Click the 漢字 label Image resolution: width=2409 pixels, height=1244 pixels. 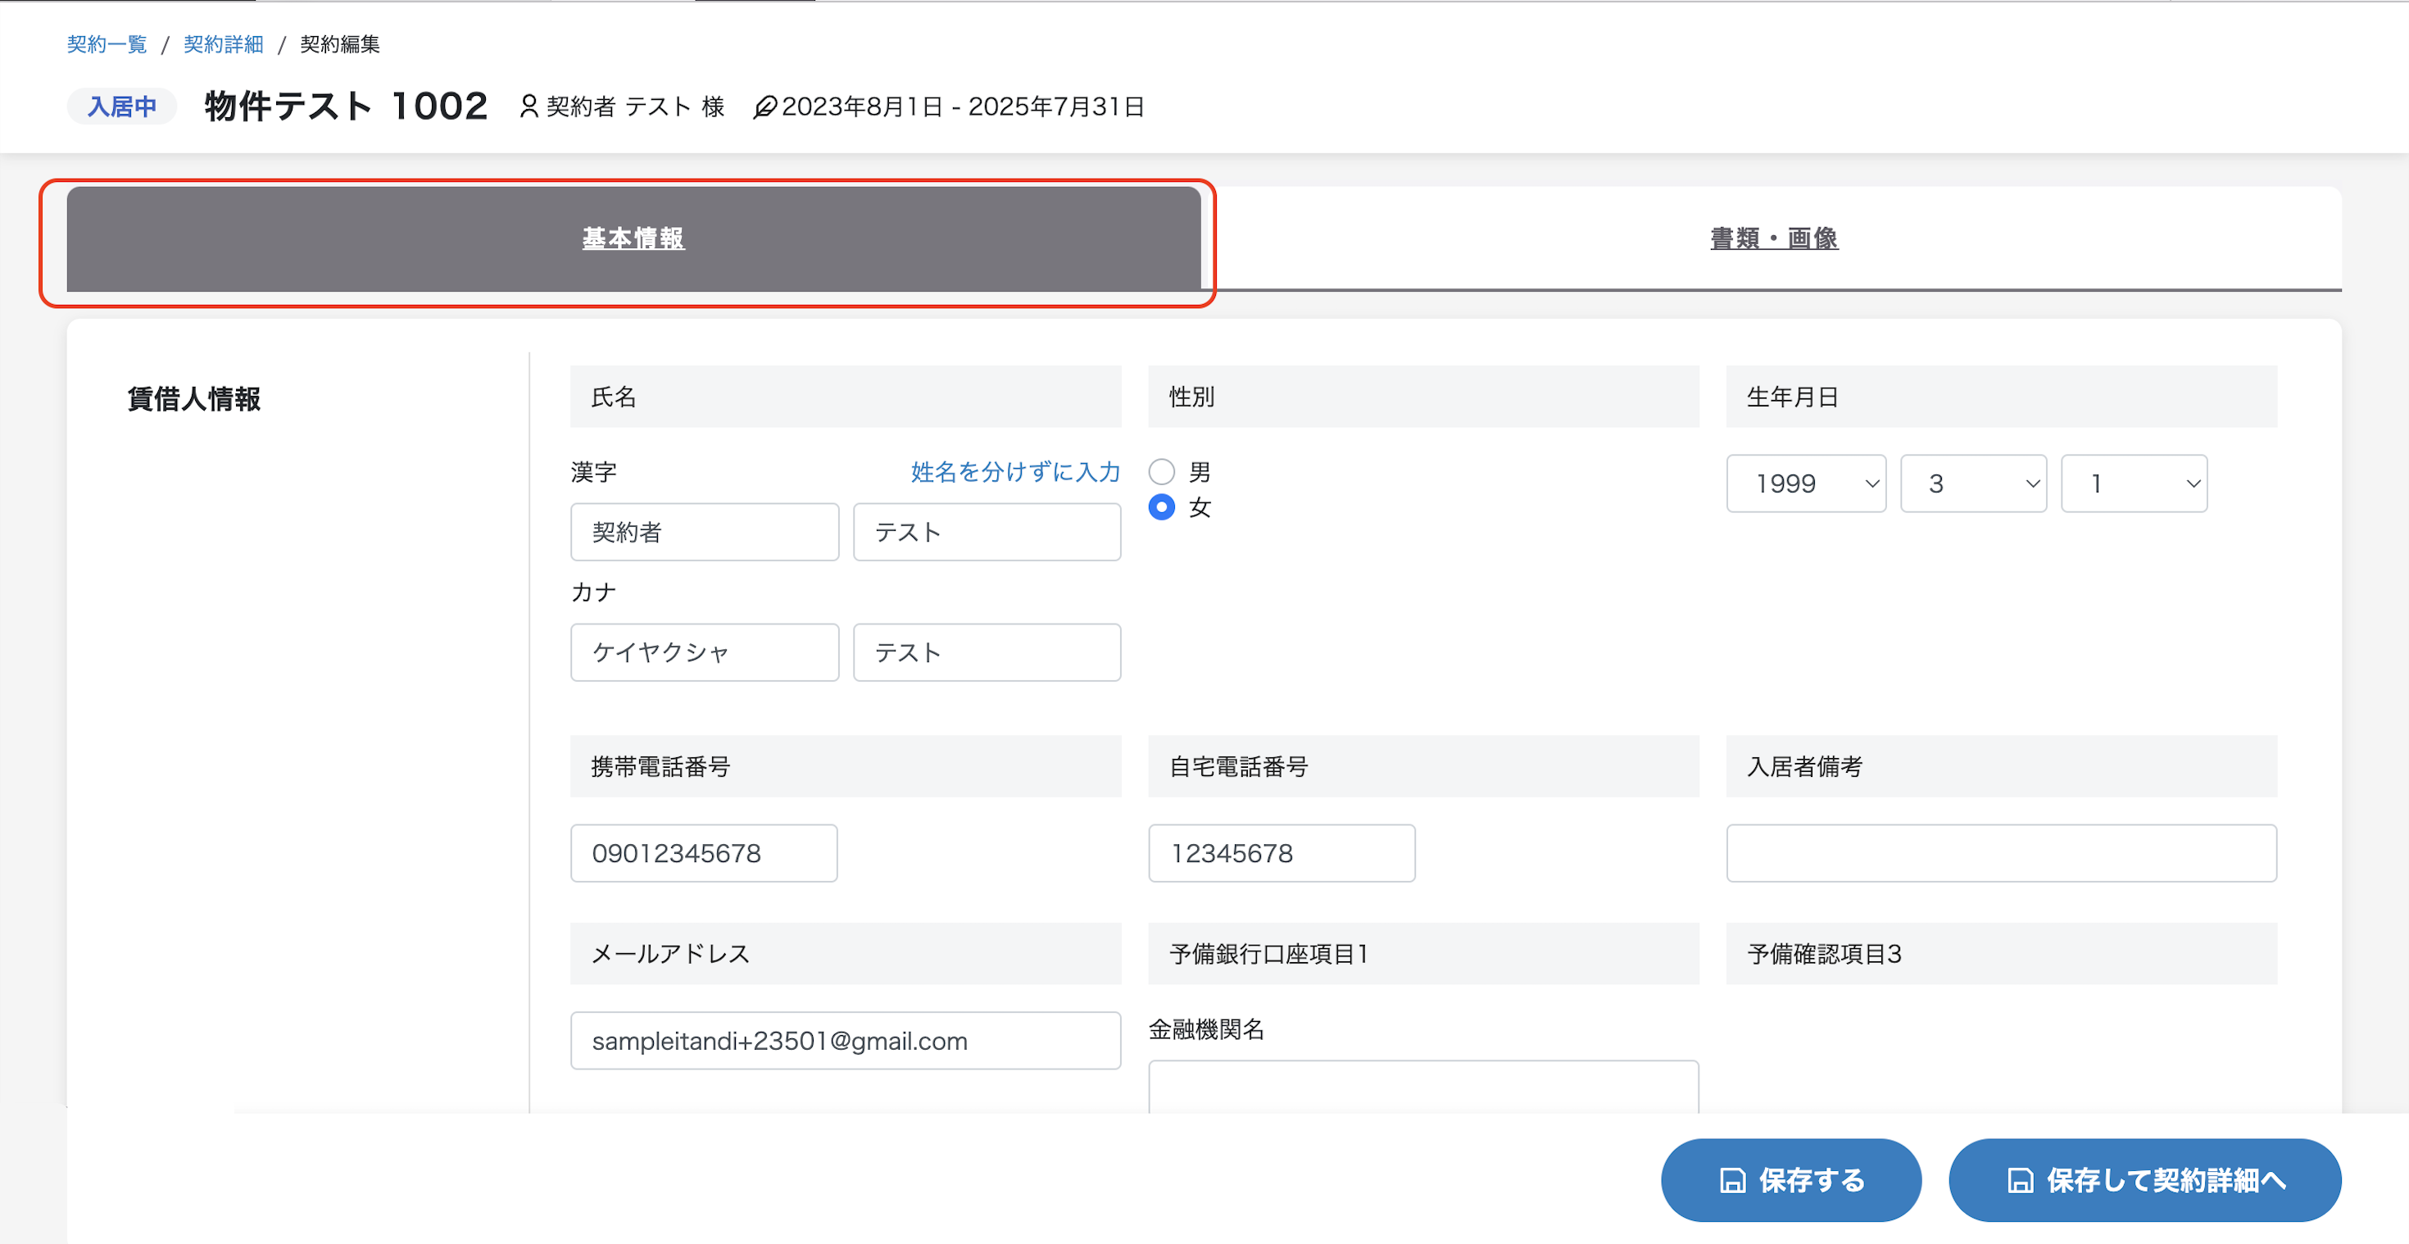click(594, 472)
